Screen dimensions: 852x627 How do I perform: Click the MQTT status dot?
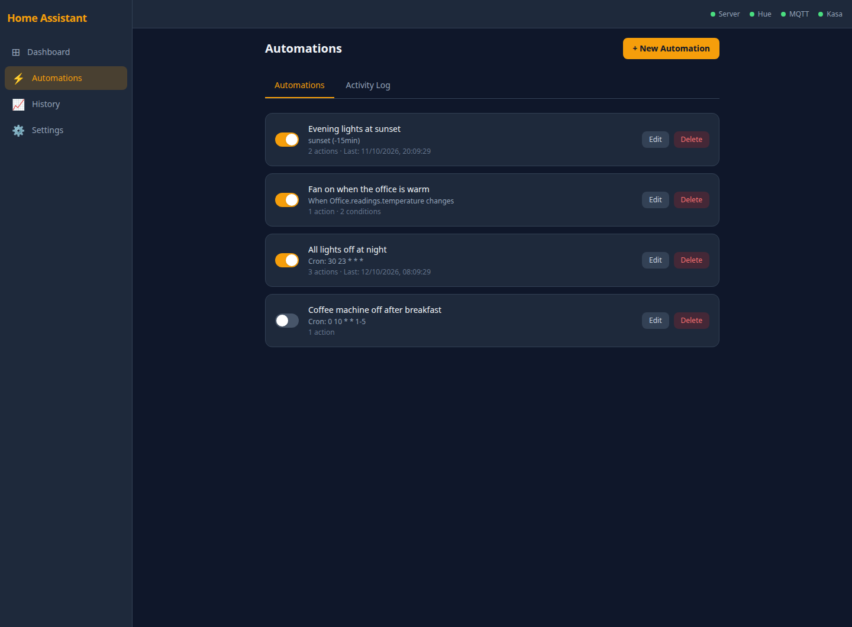tap(783, 14)
